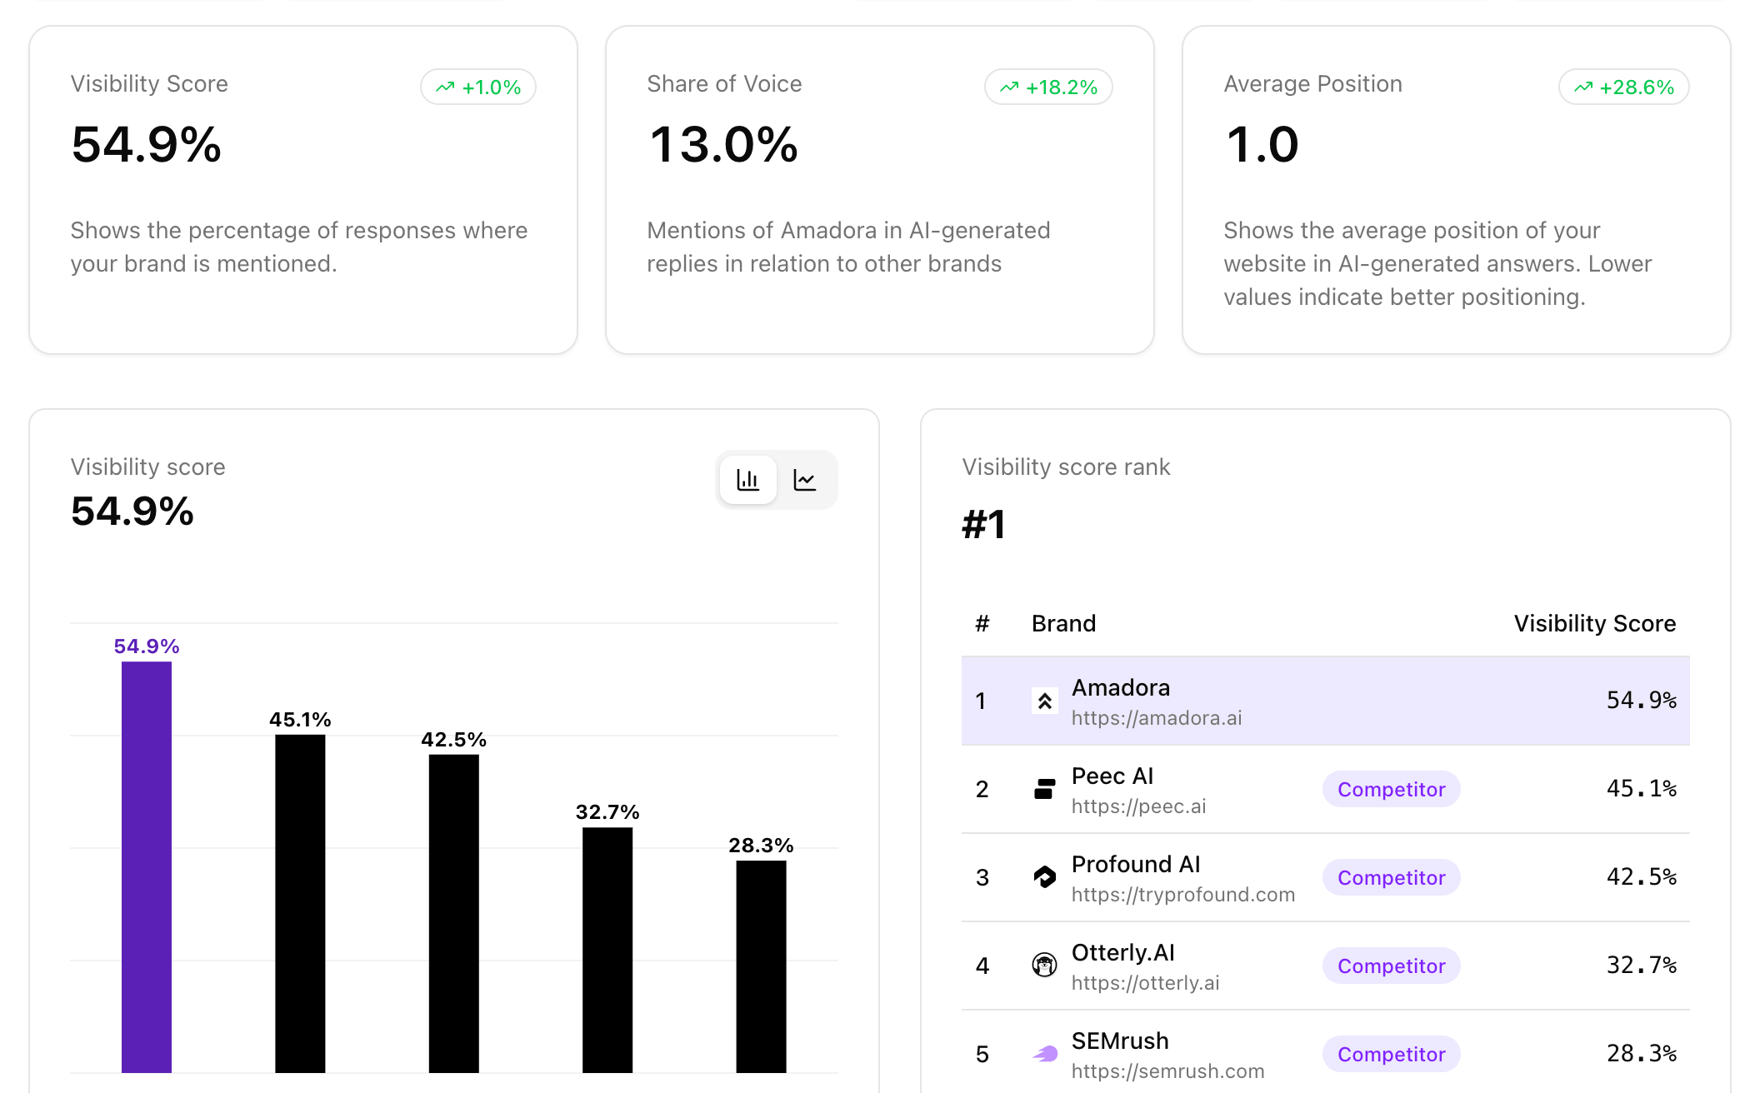Click the Visibility Score column header
This screenshot has height=1093, width=1760.
1594,623
